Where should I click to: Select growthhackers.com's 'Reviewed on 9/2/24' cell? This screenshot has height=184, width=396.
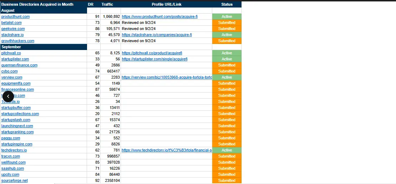point(167,41)
